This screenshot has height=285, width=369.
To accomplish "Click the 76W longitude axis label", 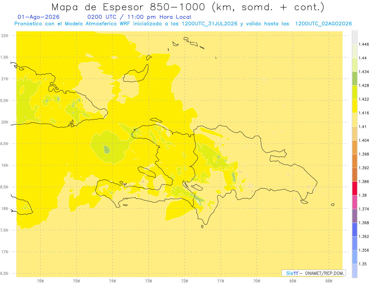I will tap(40, 281).
